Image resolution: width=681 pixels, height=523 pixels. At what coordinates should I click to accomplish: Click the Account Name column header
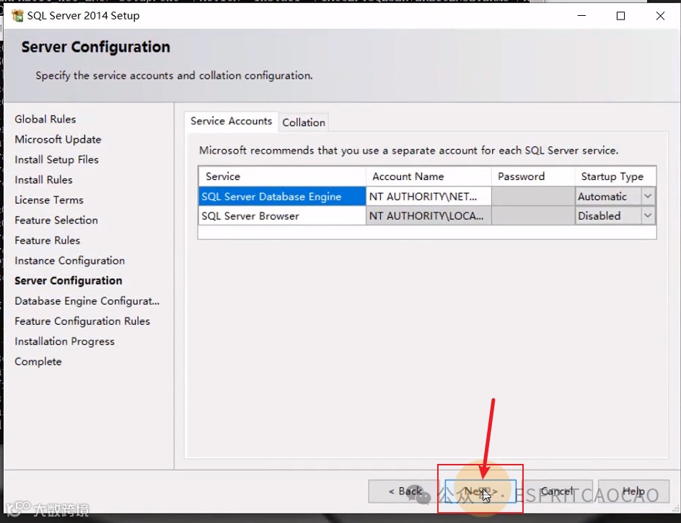point(429,176)
